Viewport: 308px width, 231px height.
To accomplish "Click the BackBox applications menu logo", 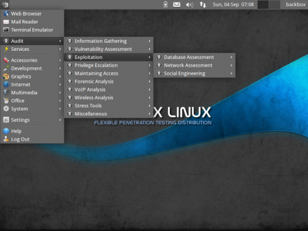I will click(x=5, y=4).
